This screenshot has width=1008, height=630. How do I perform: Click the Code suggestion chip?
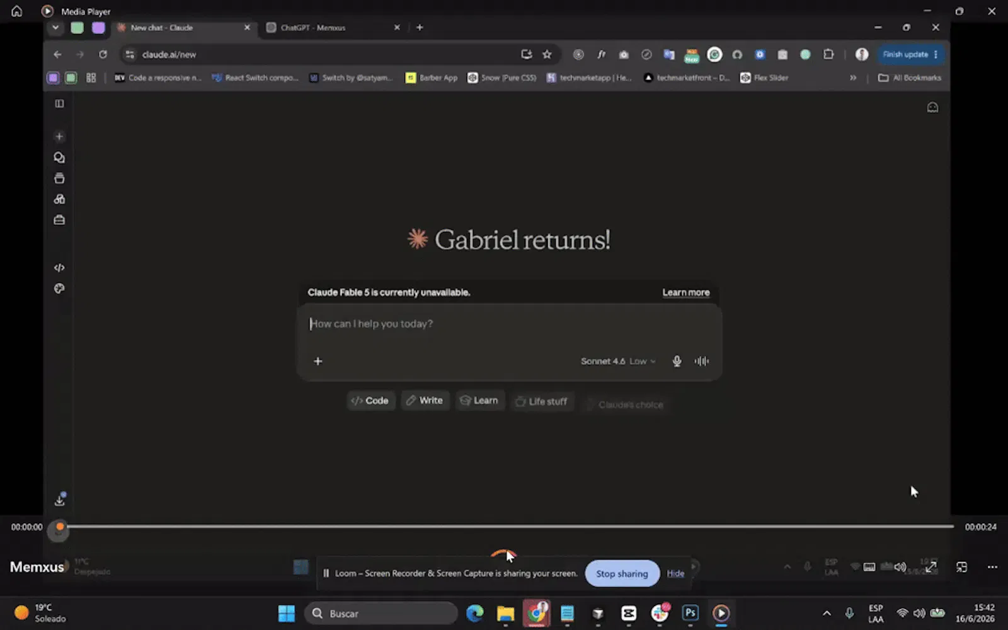click(x=370, y=401)
